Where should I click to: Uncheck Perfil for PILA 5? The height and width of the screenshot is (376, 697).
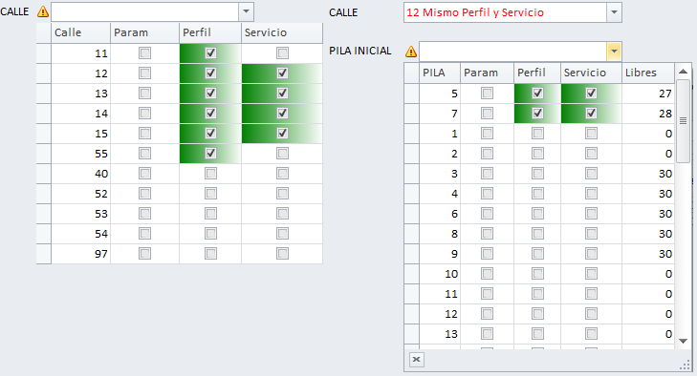[x=537, y=94]
